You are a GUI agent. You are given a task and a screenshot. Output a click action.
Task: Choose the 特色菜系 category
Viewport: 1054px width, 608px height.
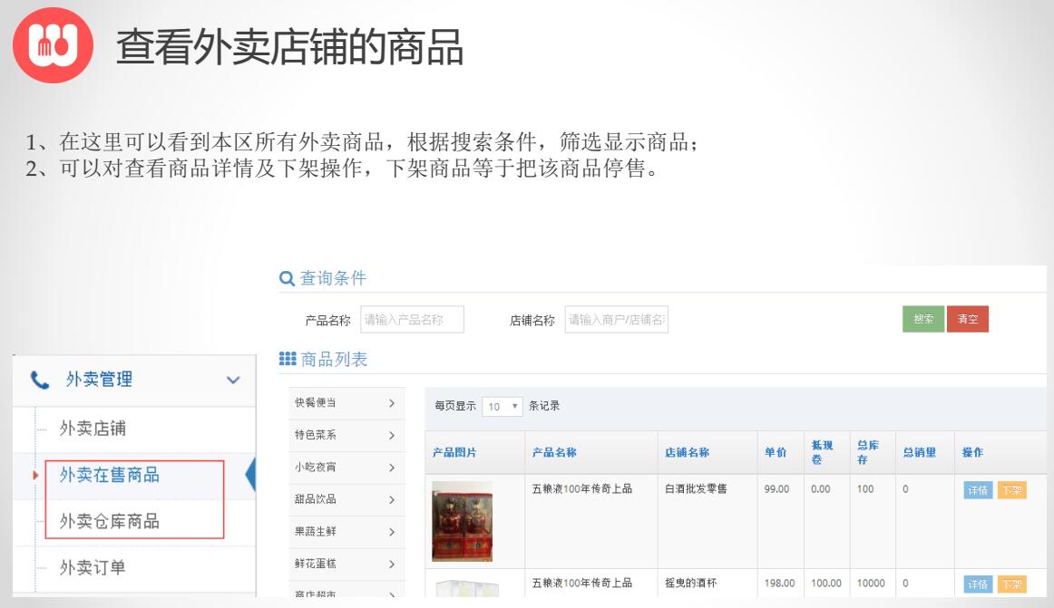(x=346, y=435)
